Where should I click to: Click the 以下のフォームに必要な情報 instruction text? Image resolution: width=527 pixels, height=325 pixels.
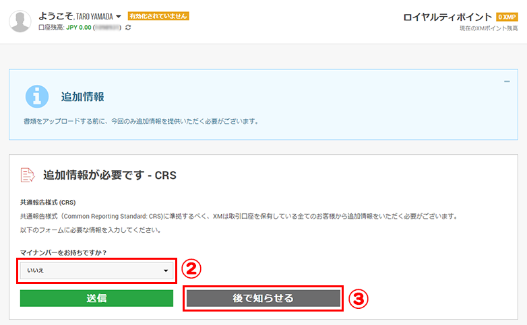(x=91, y=230)
